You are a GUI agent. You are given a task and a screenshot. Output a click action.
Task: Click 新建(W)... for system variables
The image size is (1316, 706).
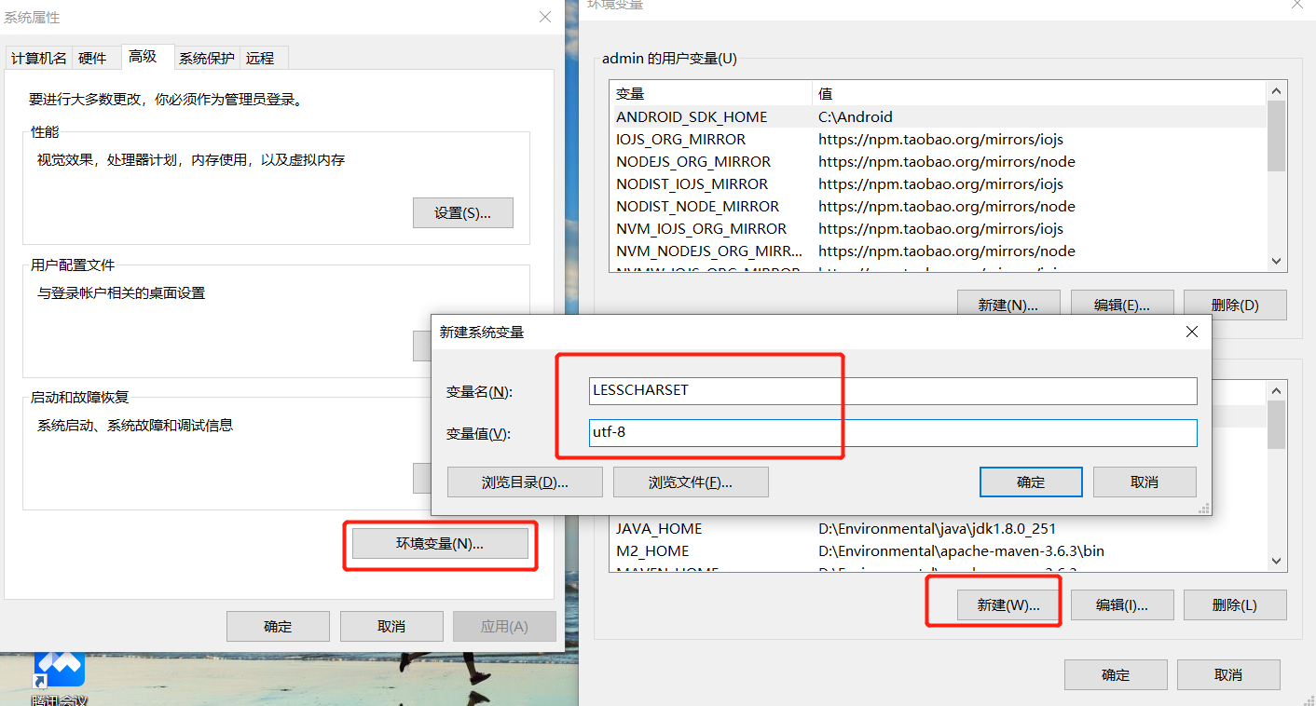click(x=1008, y=604)
